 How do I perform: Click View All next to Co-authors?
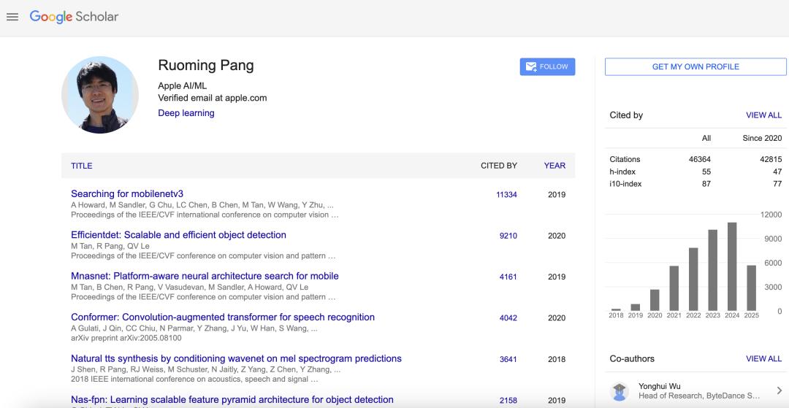(x=764, y=359)
